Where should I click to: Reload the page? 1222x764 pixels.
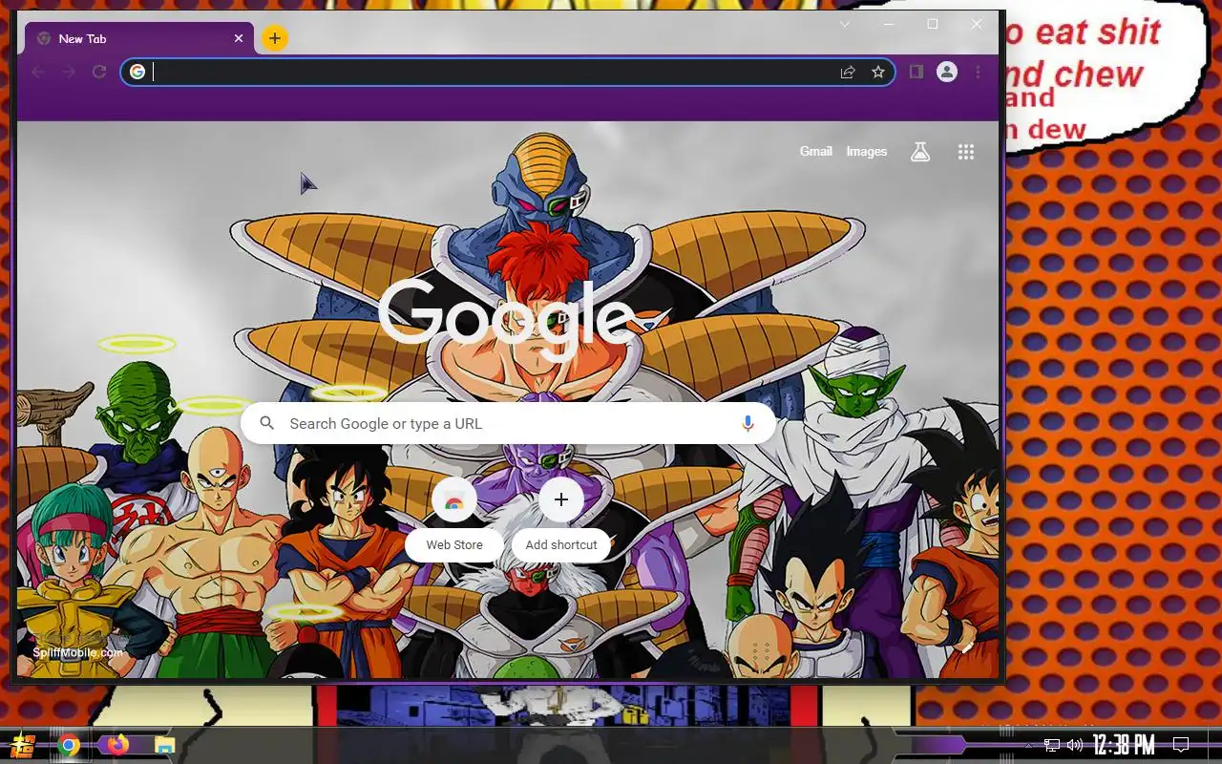(98, 72)
